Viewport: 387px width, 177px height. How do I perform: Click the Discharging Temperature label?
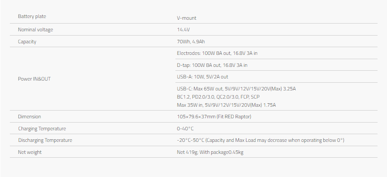point(45,140)
